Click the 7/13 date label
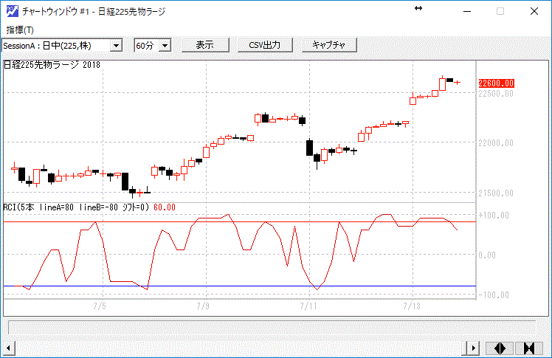552x358 pixels. click(412, 306)
